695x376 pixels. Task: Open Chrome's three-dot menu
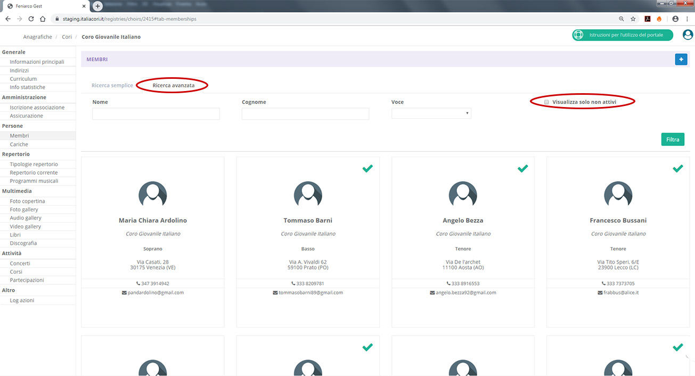(688, 19)
